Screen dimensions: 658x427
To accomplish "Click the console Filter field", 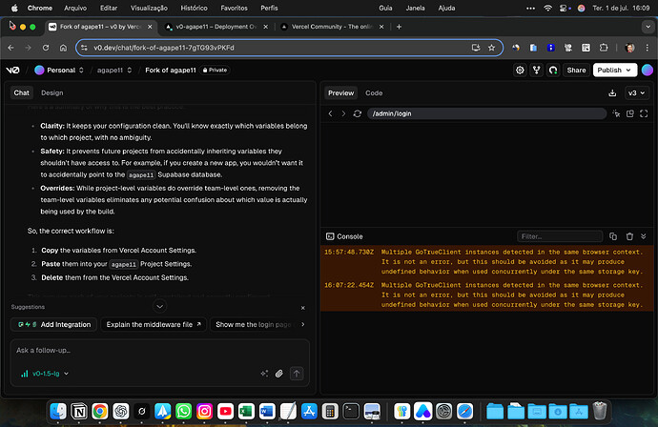I will point(560,236).
